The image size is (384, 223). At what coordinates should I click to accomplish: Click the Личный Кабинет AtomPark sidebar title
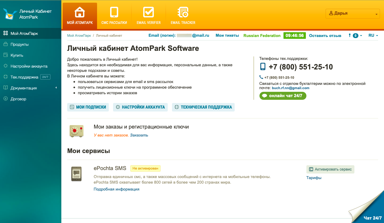tap(35, 14)
